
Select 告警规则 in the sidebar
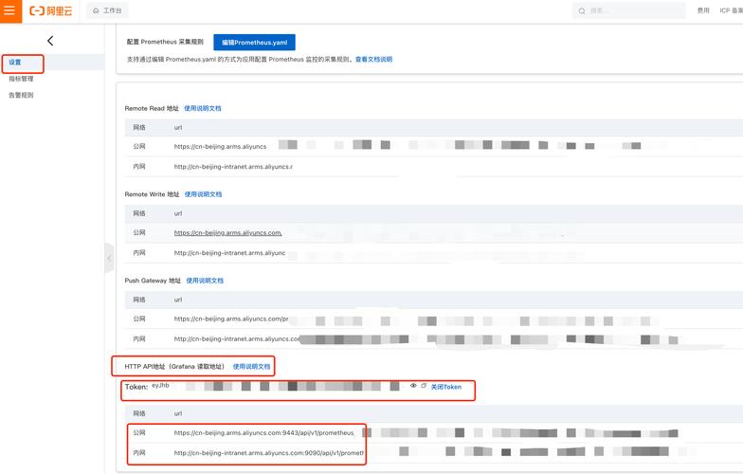(x=21, y=95)
